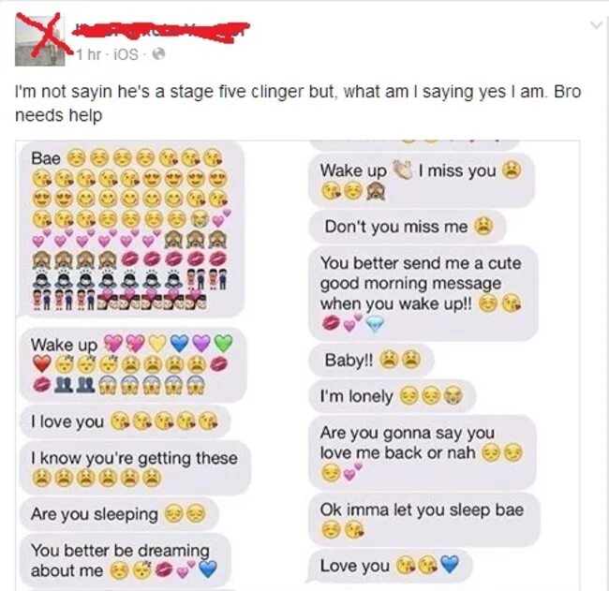Click the 'I love you' message bubble
609x591 pixels.
coord(125,421)
